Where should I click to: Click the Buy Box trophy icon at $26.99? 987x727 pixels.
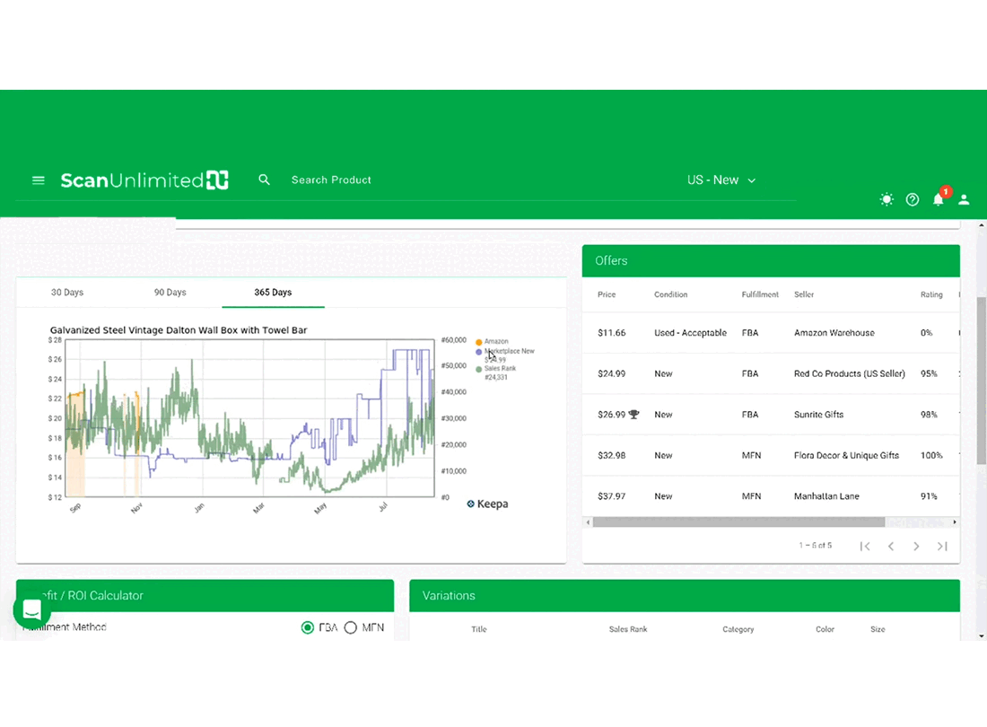pyautogui.click(x=633, y=414)
